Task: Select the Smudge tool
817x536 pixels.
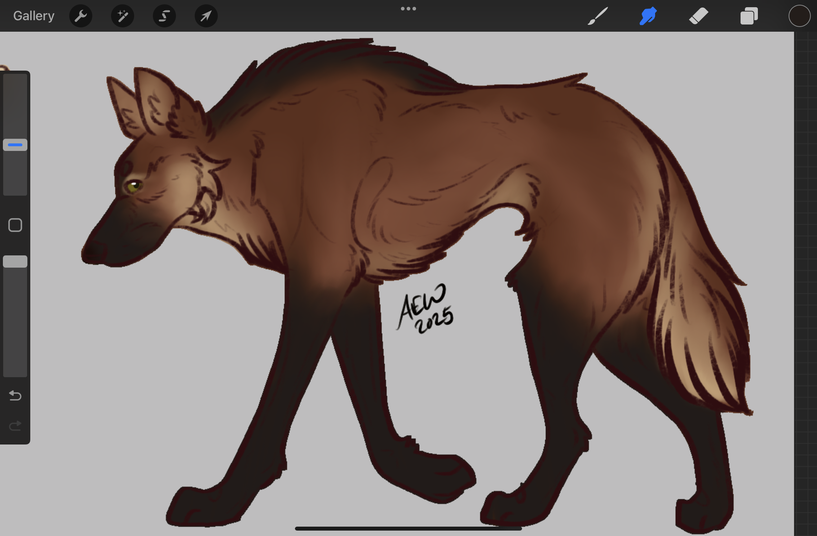Action: tap(648, 16)
